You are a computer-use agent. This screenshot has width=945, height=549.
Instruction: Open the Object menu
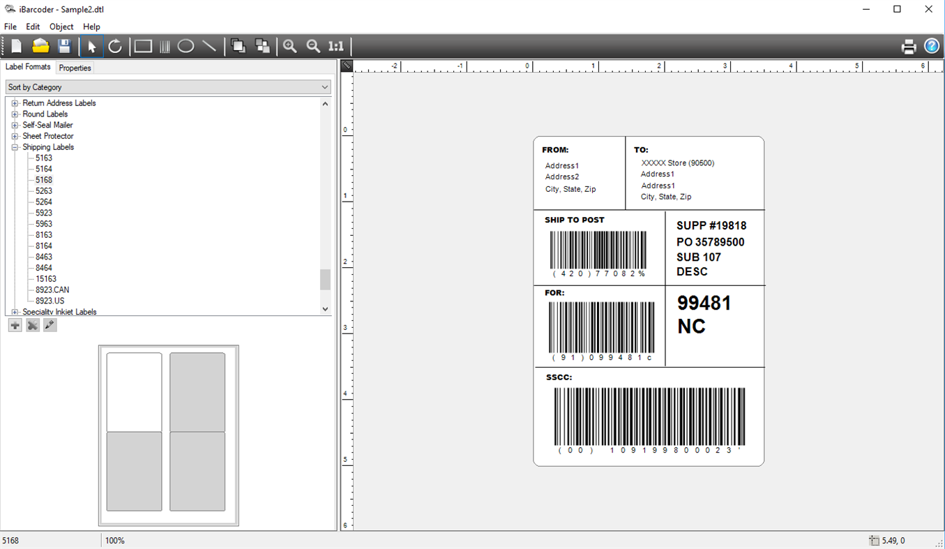61,27
